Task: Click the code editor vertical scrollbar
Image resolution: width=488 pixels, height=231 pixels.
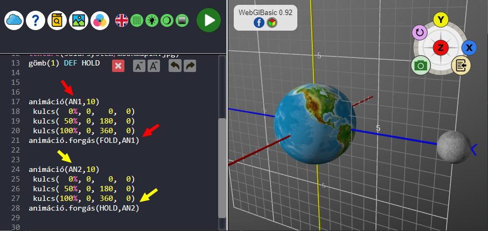Action: pyautogui.click(x=222, y=167)
